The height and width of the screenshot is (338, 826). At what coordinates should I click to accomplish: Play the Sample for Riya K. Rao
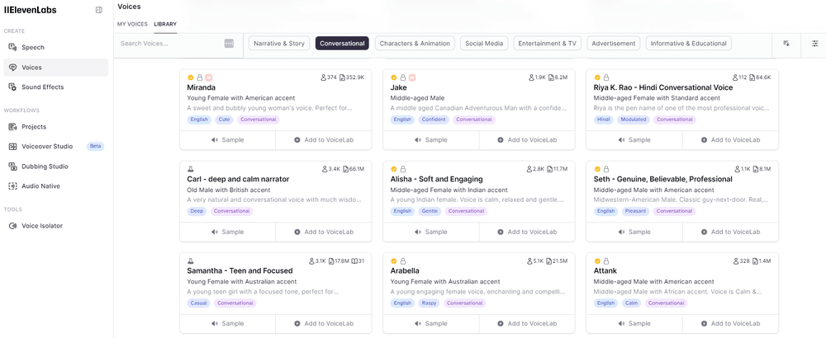coord(634,140)
